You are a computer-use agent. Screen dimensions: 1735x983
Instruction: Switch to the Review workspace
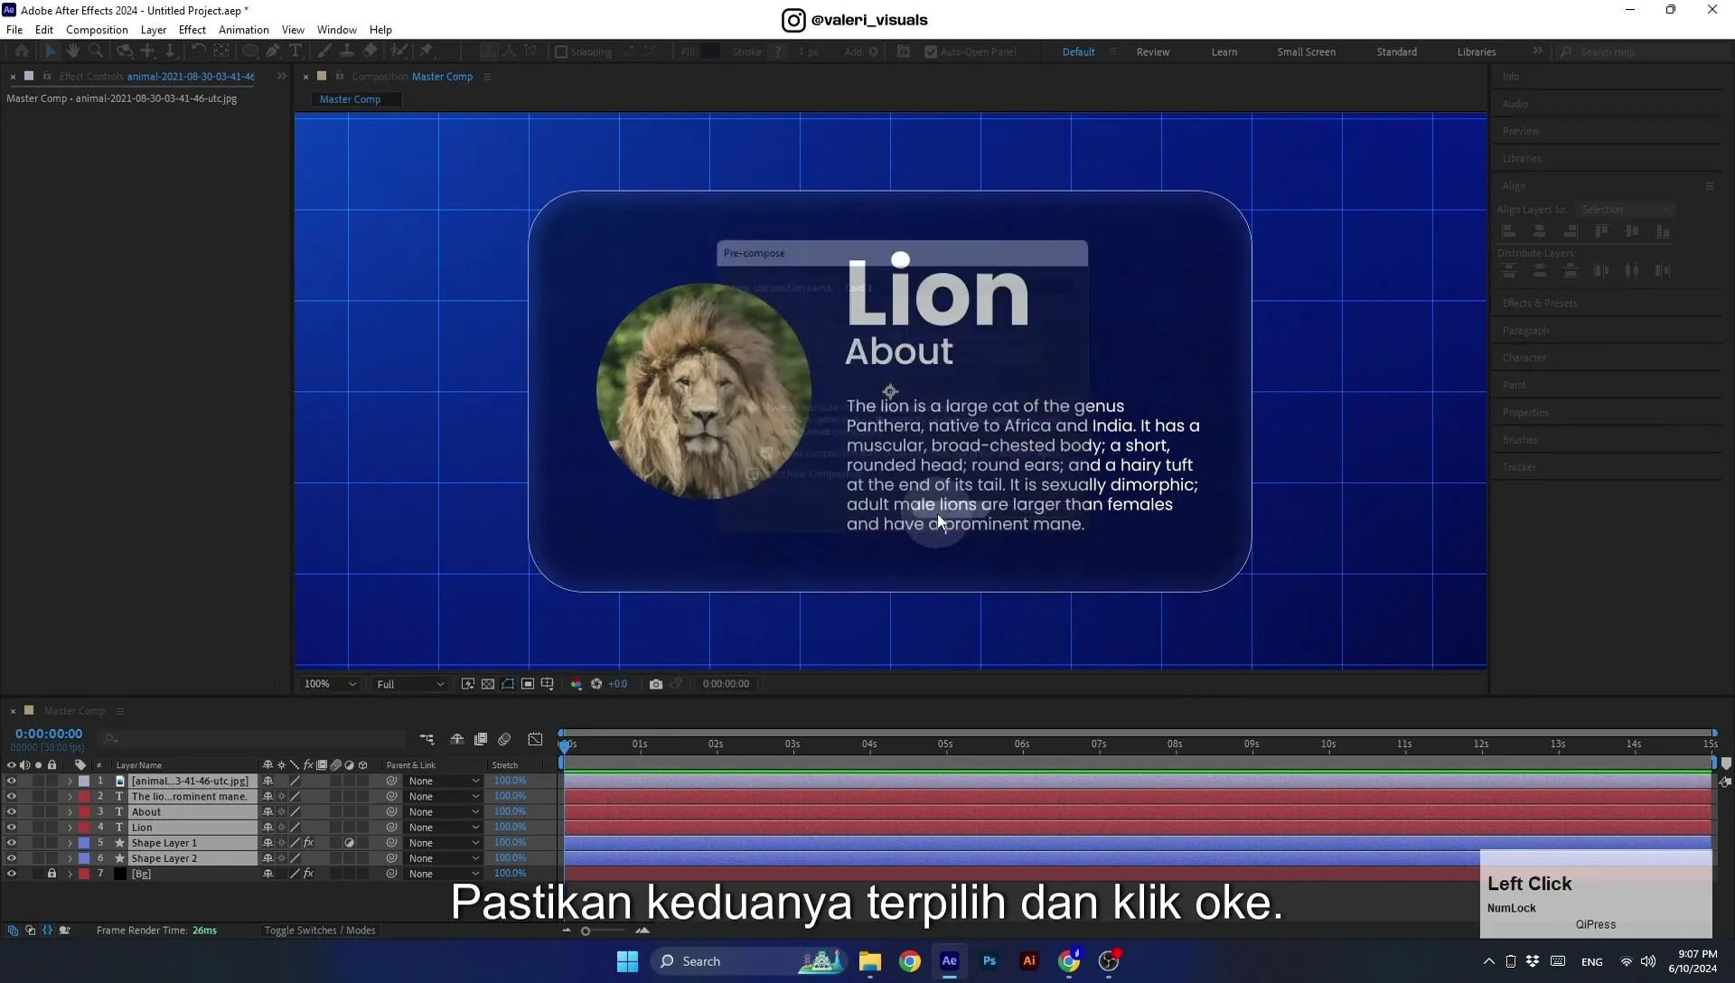1153,52
